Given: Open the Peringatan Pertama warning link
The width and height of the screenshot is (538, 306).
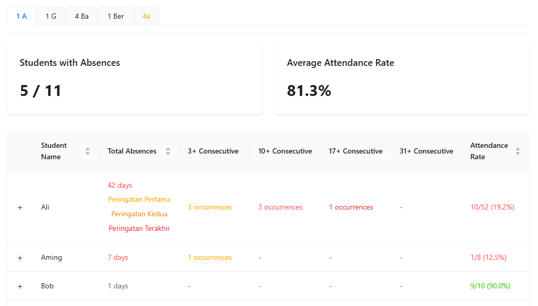Looking at the screenshot, I should click(x=139, y=199).
